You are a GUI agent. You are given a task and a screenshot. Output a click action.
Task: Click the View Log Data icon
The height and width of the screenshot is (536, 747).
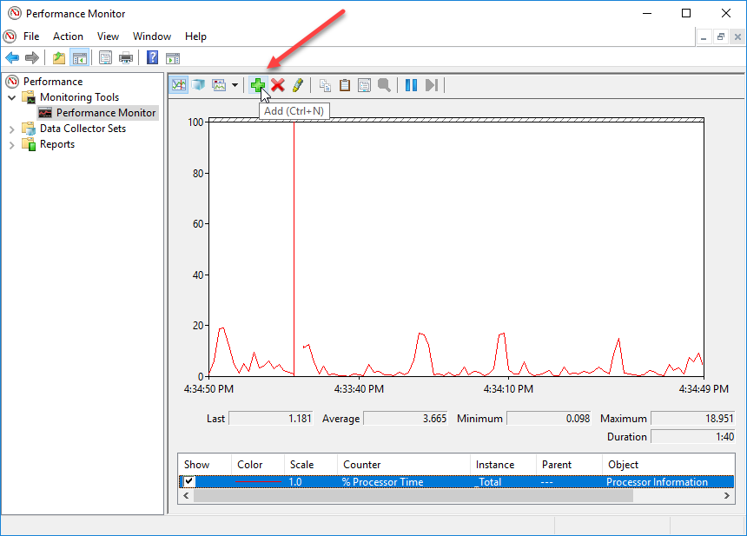click(198, 85)
